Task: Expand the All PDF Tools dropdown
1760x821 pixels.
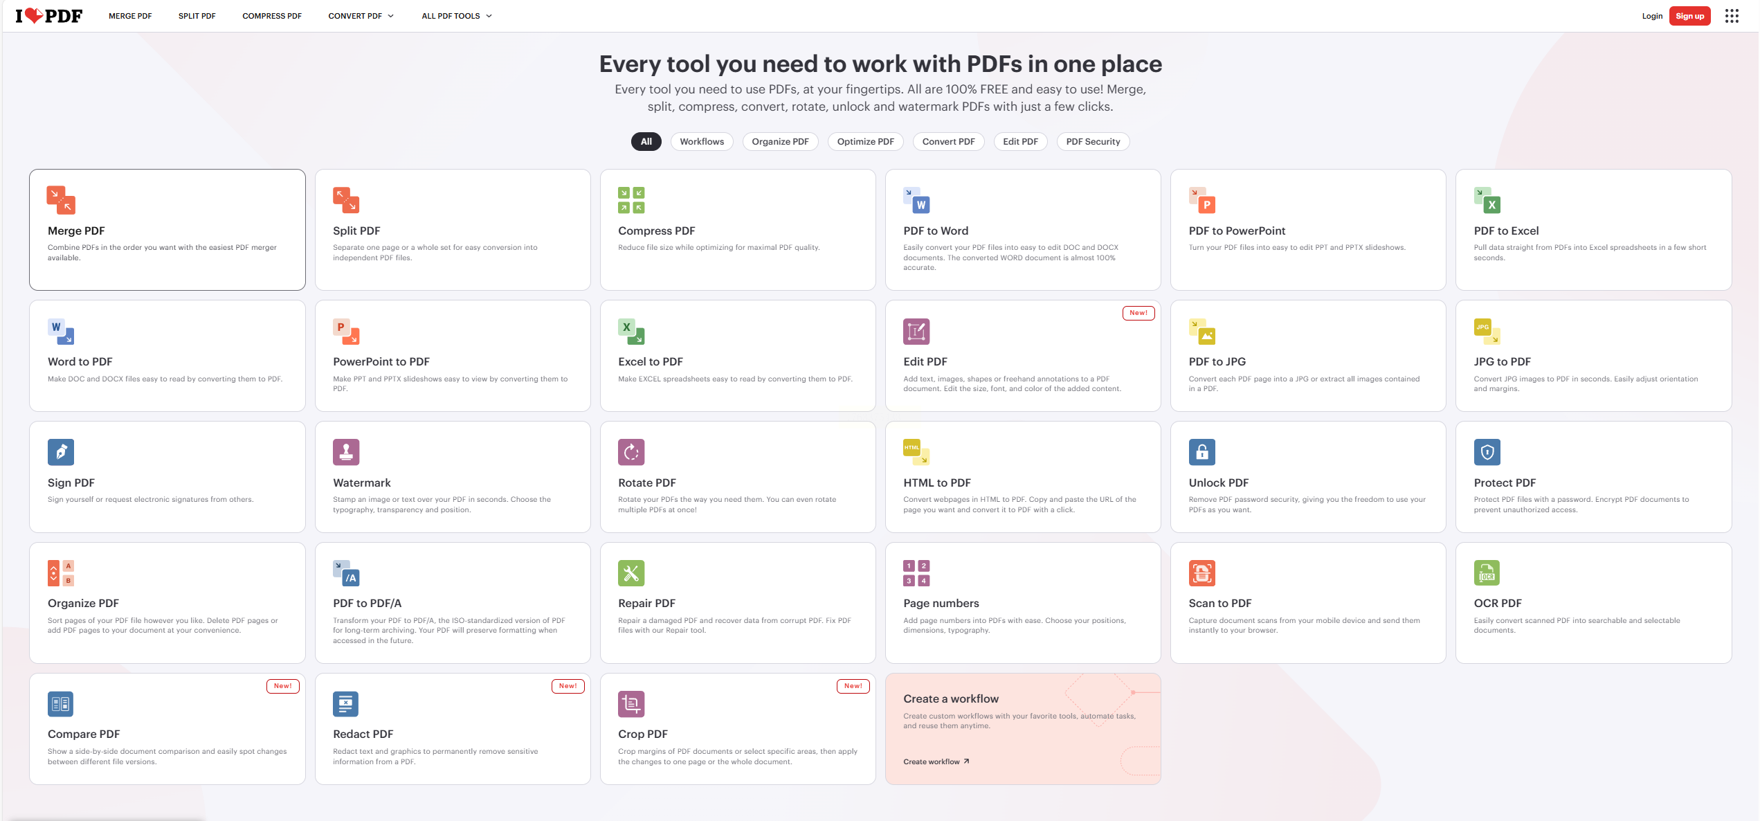Action: tap(457, 16)
